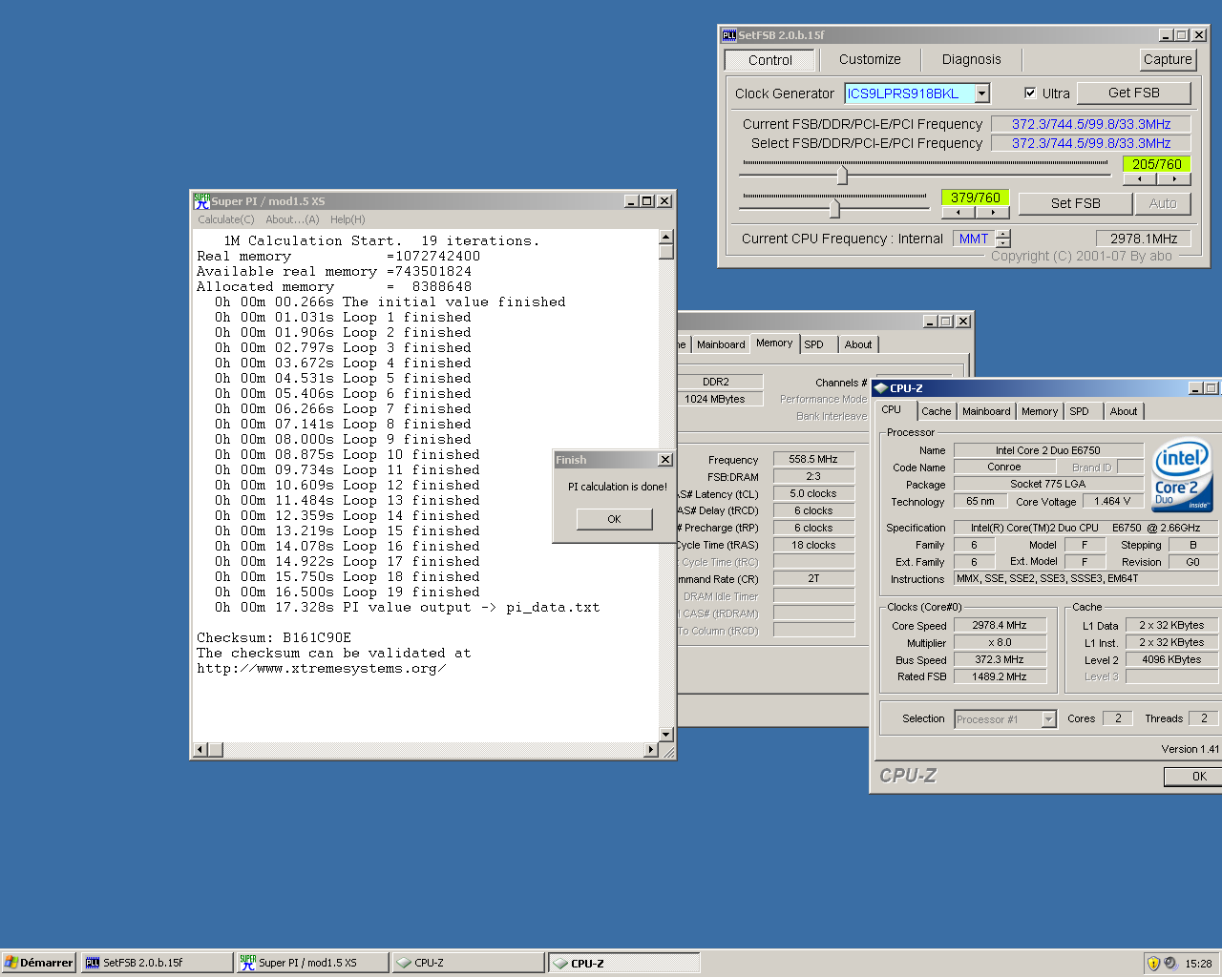This screenshot has height=977, width=1222.
Task: Open the Help(H) menu in Super PI
Action: coord(348,219)
